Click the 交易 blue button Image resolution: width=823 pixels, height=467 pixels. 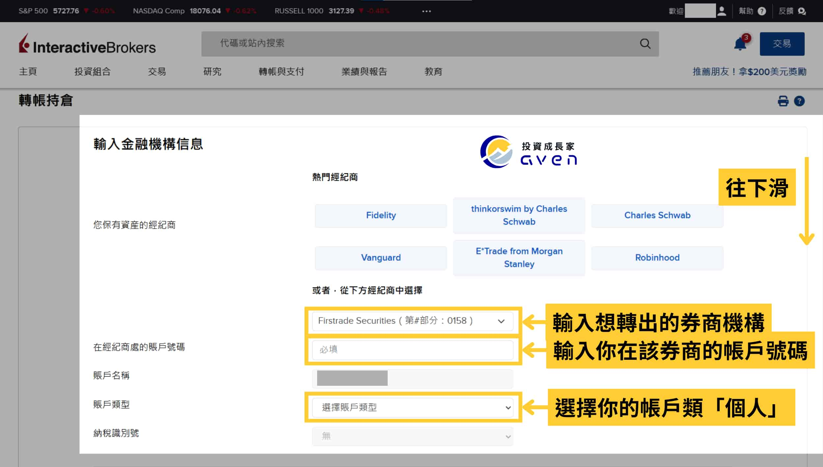[782, 44]
